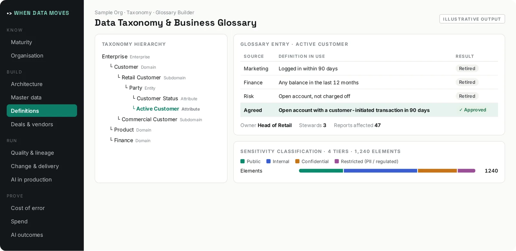Viewport: 516px width, 251px height.
Task: Click the Illustrative Output badge
Action: [472, 19]
